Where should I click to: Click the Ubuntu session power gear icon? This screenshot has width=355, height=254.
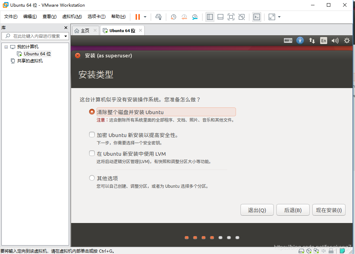[x=347, y=41]
